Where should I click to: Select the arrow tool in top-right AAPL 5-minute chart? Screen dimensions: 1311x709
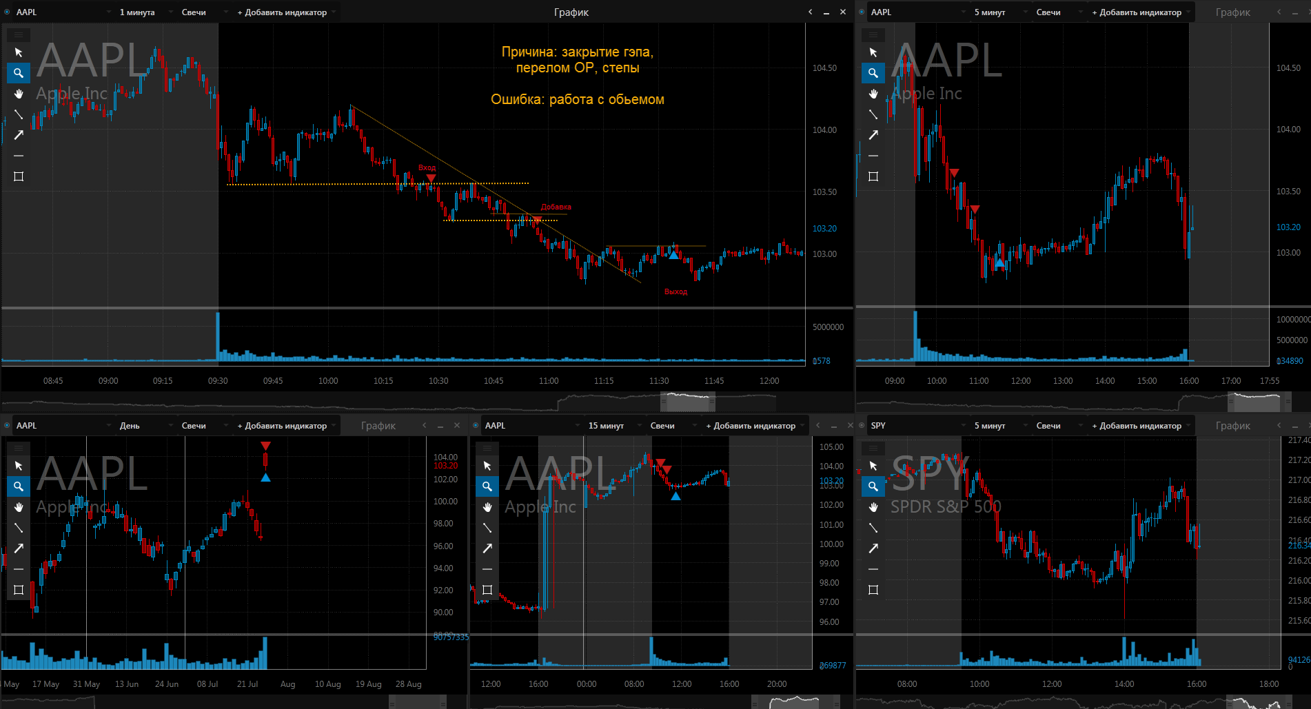point(873,135)
